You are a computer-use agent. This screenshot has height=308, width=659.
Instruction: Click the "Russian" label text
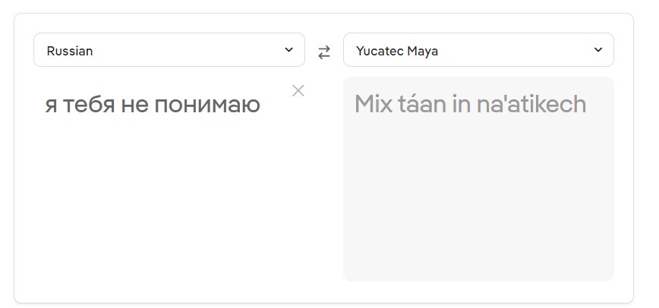point(70,52)
